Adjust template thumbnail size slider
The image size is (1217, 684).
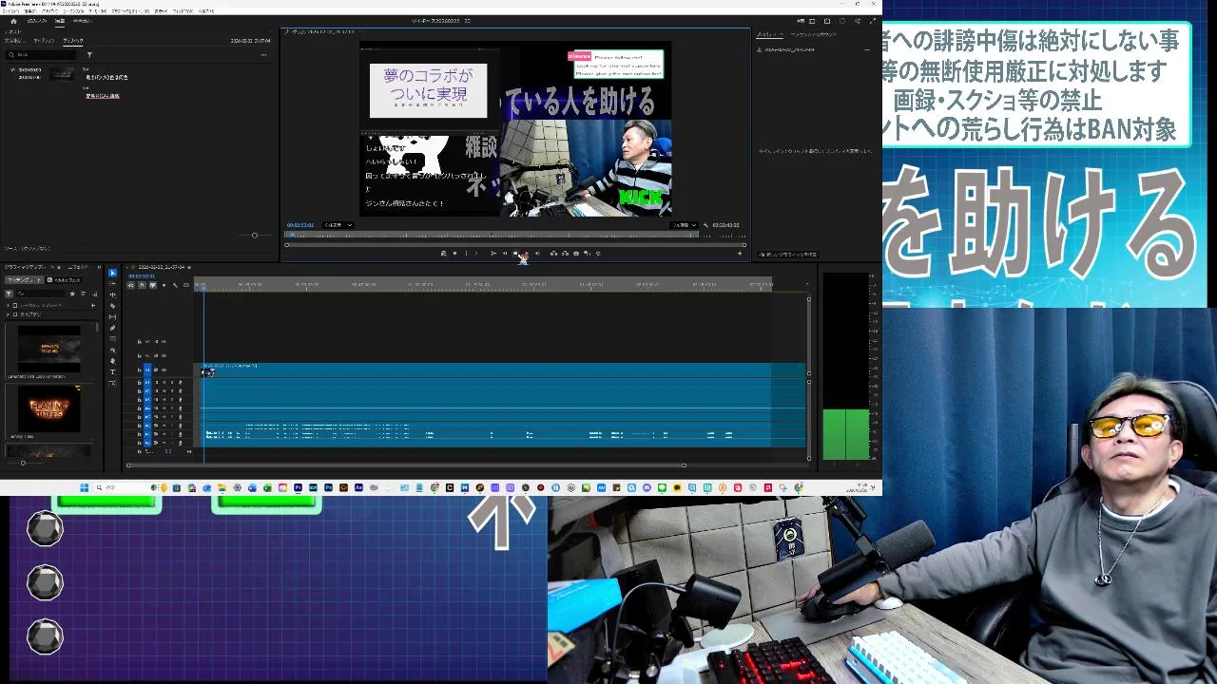click(x=23, y=463)
